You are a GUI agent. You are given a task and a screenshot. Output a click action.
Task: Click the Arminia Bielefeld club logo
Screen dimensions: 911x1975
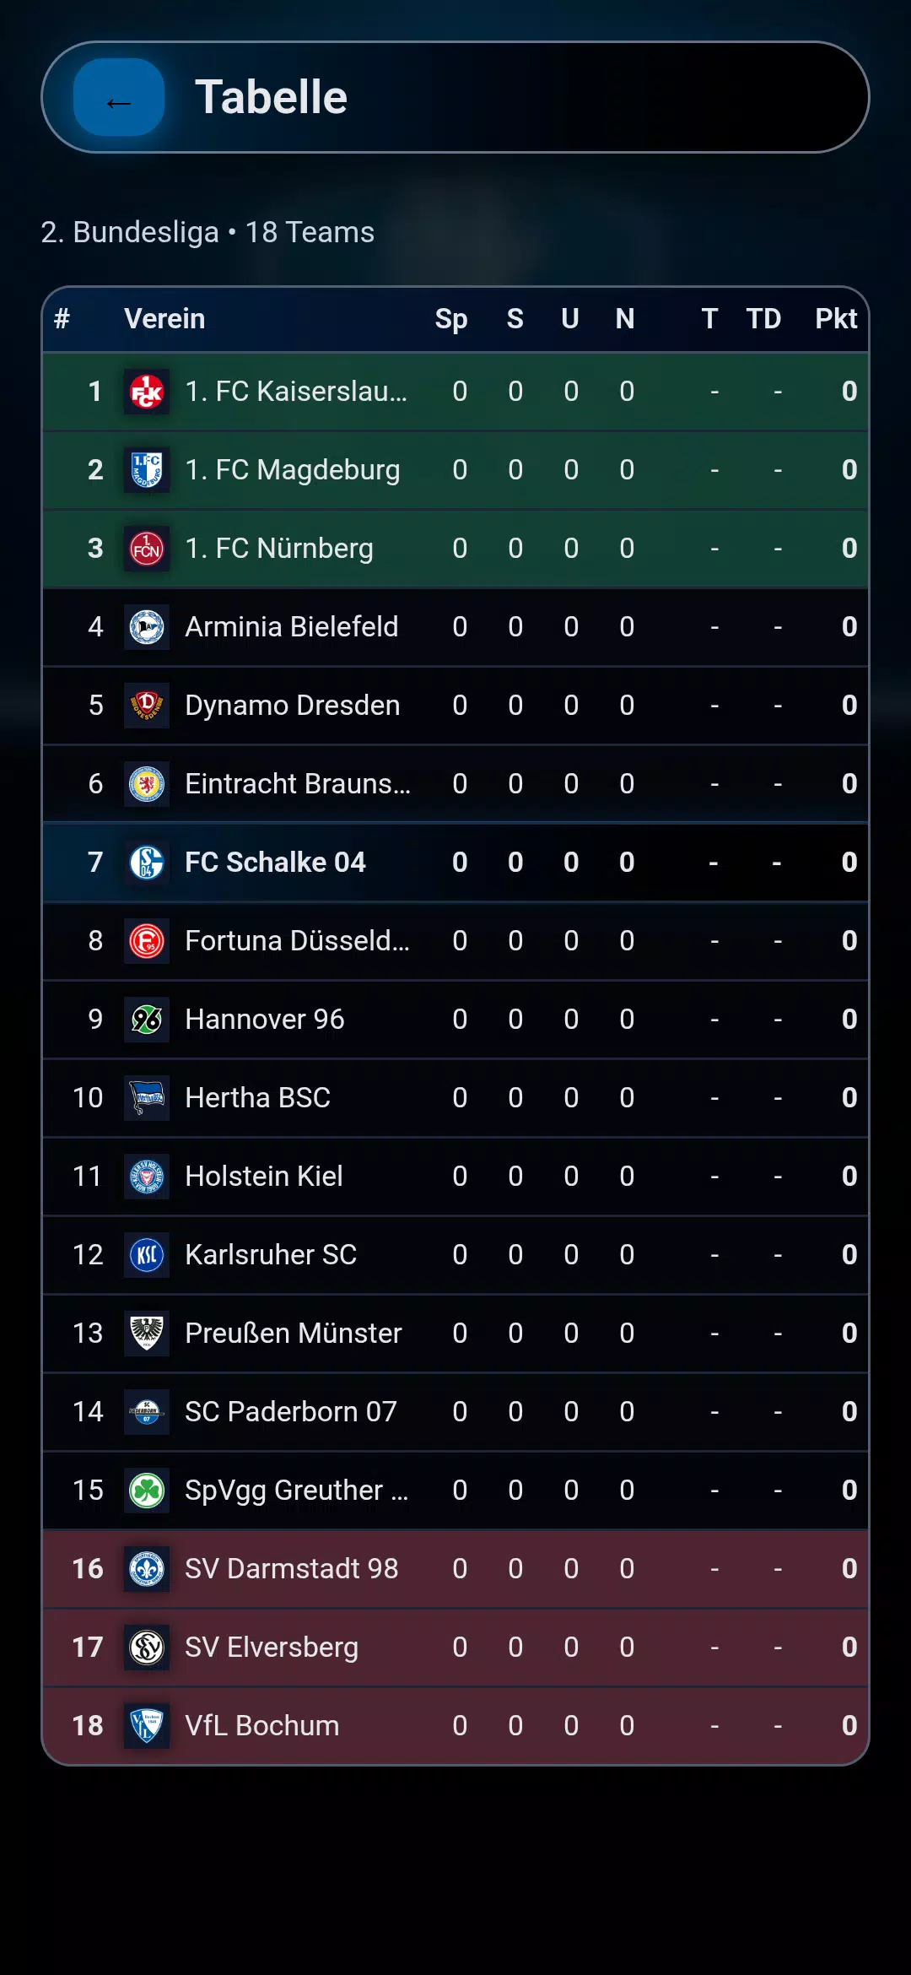(147, 627)
